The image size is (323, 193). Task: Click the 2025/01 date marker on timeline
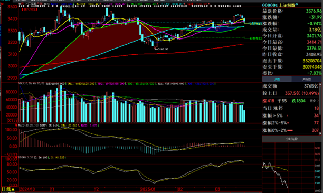[x=148, y=189]
